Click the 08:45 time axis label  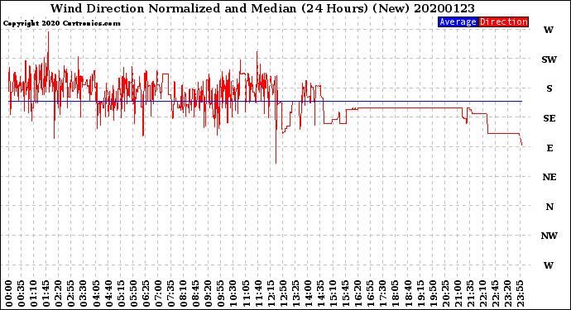click(195, 293)
